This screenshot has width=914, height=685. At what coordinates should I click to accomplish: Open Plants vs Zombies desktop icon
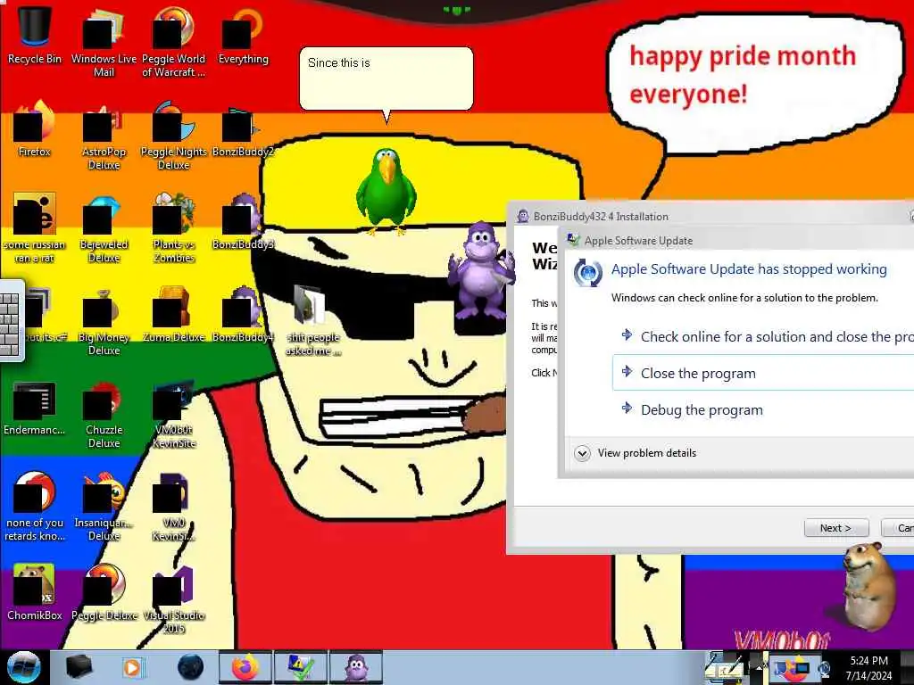pyautogui.click(x=173, y=227)
